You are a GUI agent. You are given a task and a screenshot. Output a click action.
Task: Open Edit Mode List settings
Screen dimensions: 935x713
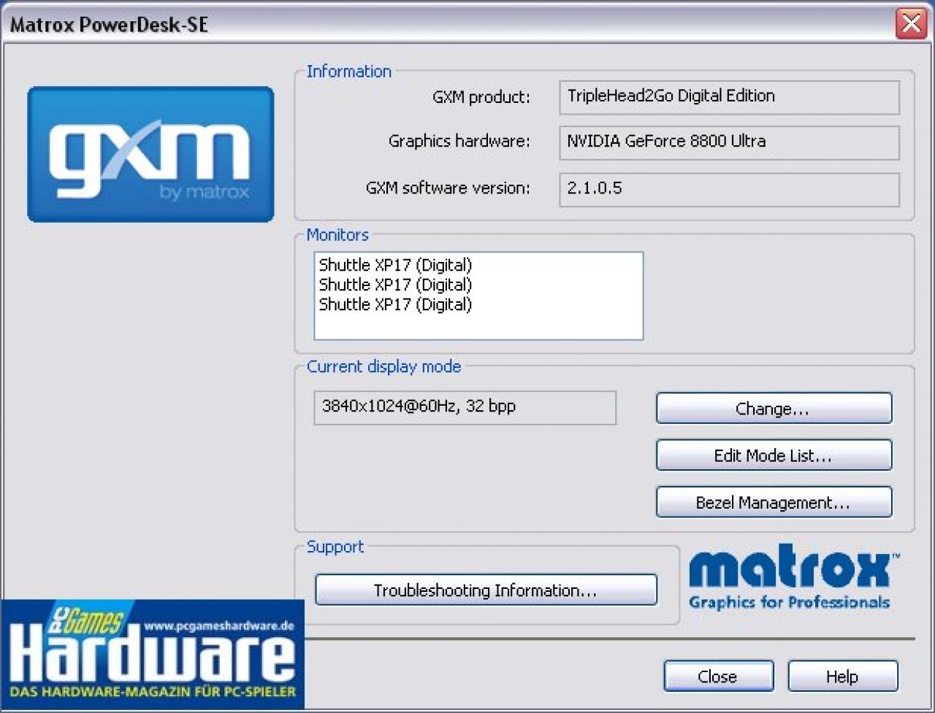pos(774,455)
